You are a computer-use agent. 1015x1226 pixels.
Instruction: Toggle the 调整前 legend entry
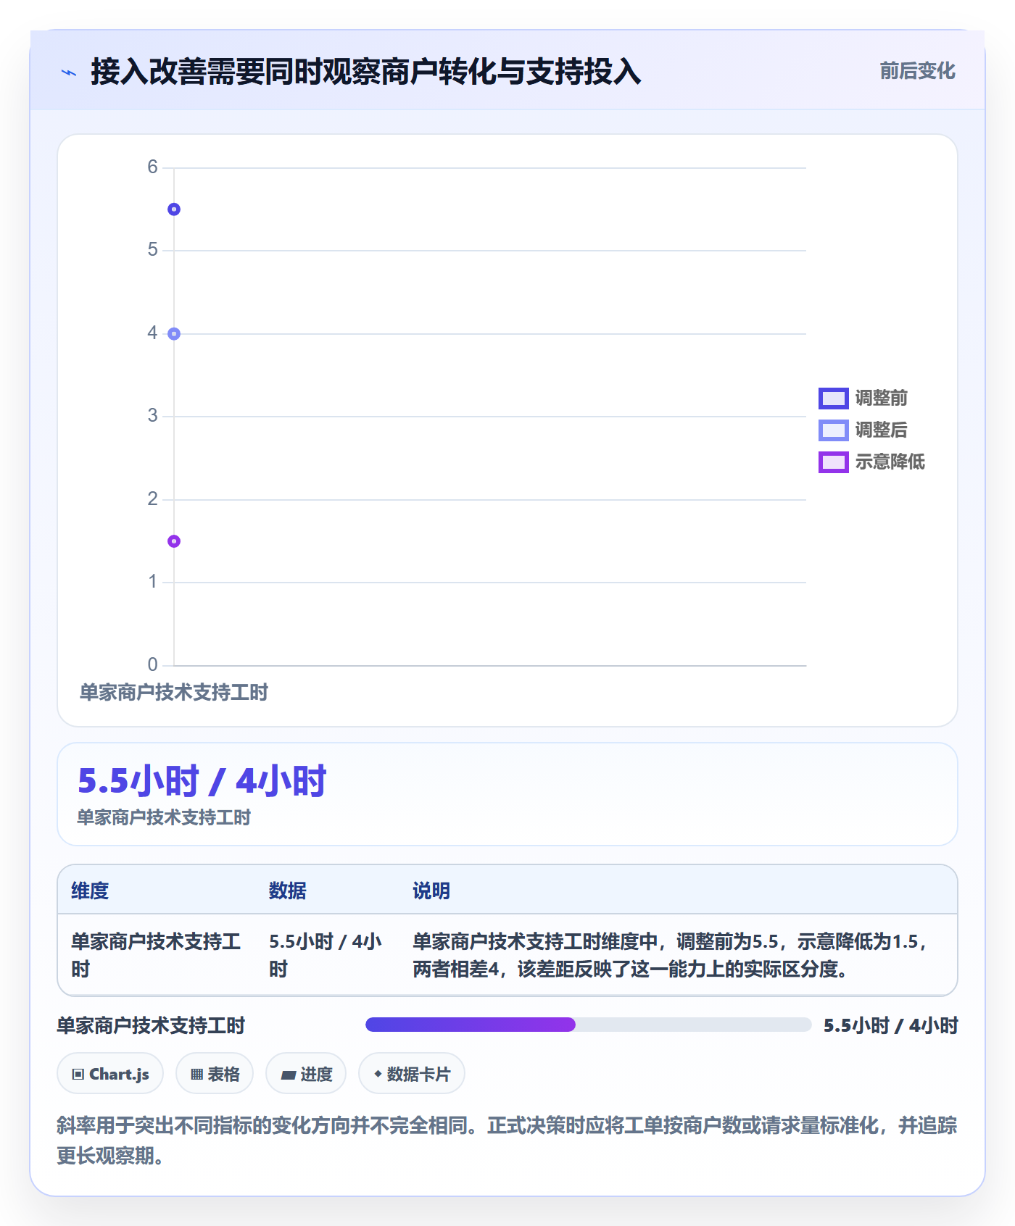863,398
